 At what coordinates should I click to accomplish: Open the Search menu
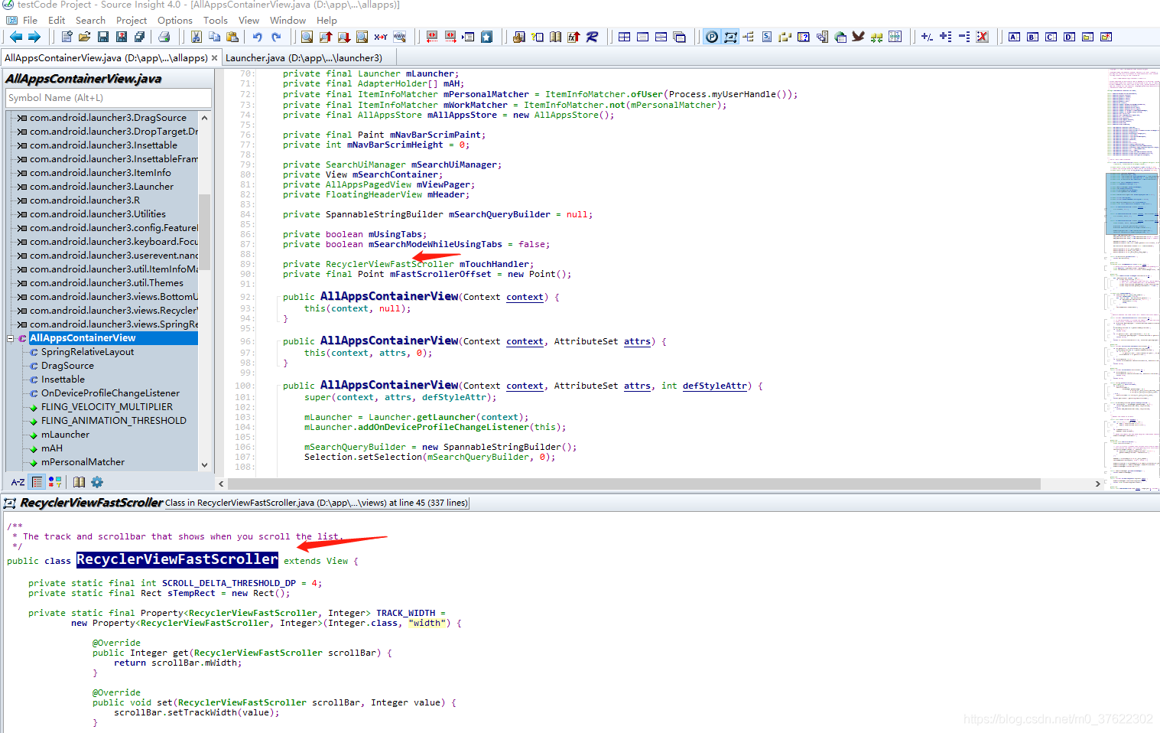pos(90,21)
